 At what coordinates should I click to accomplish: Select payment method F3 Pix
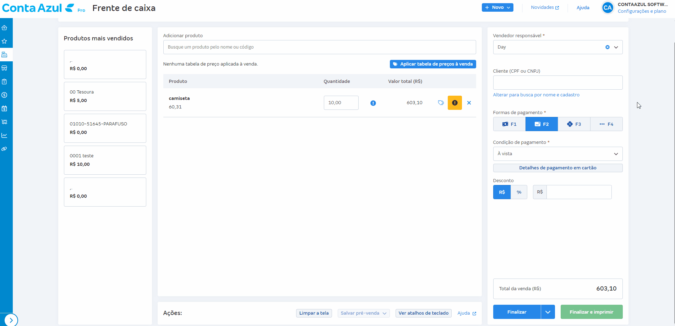click(x=574, y=124)
